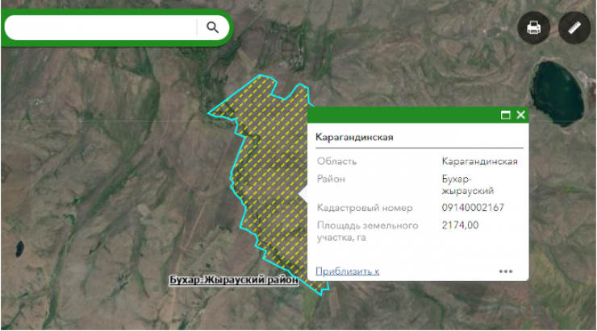The height and width of the screenshot is (331, 597).
Task: Open the print tool
Action: pos(533,27)
